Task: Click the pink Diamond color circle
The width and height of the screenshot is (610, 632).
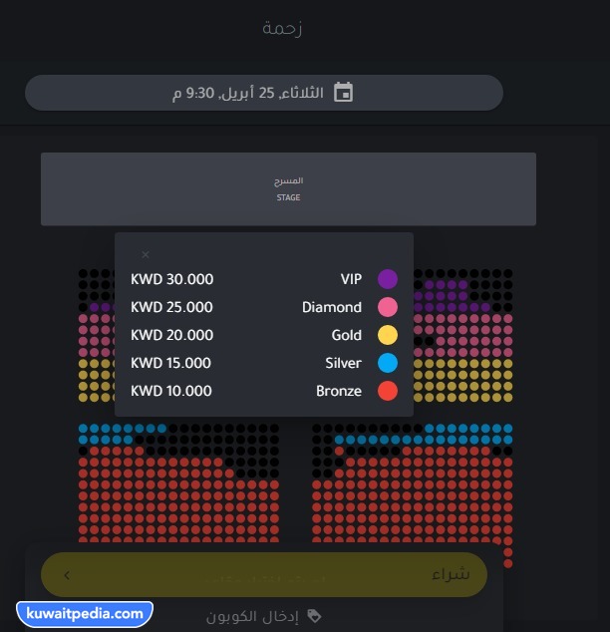Action: (388, 307)
